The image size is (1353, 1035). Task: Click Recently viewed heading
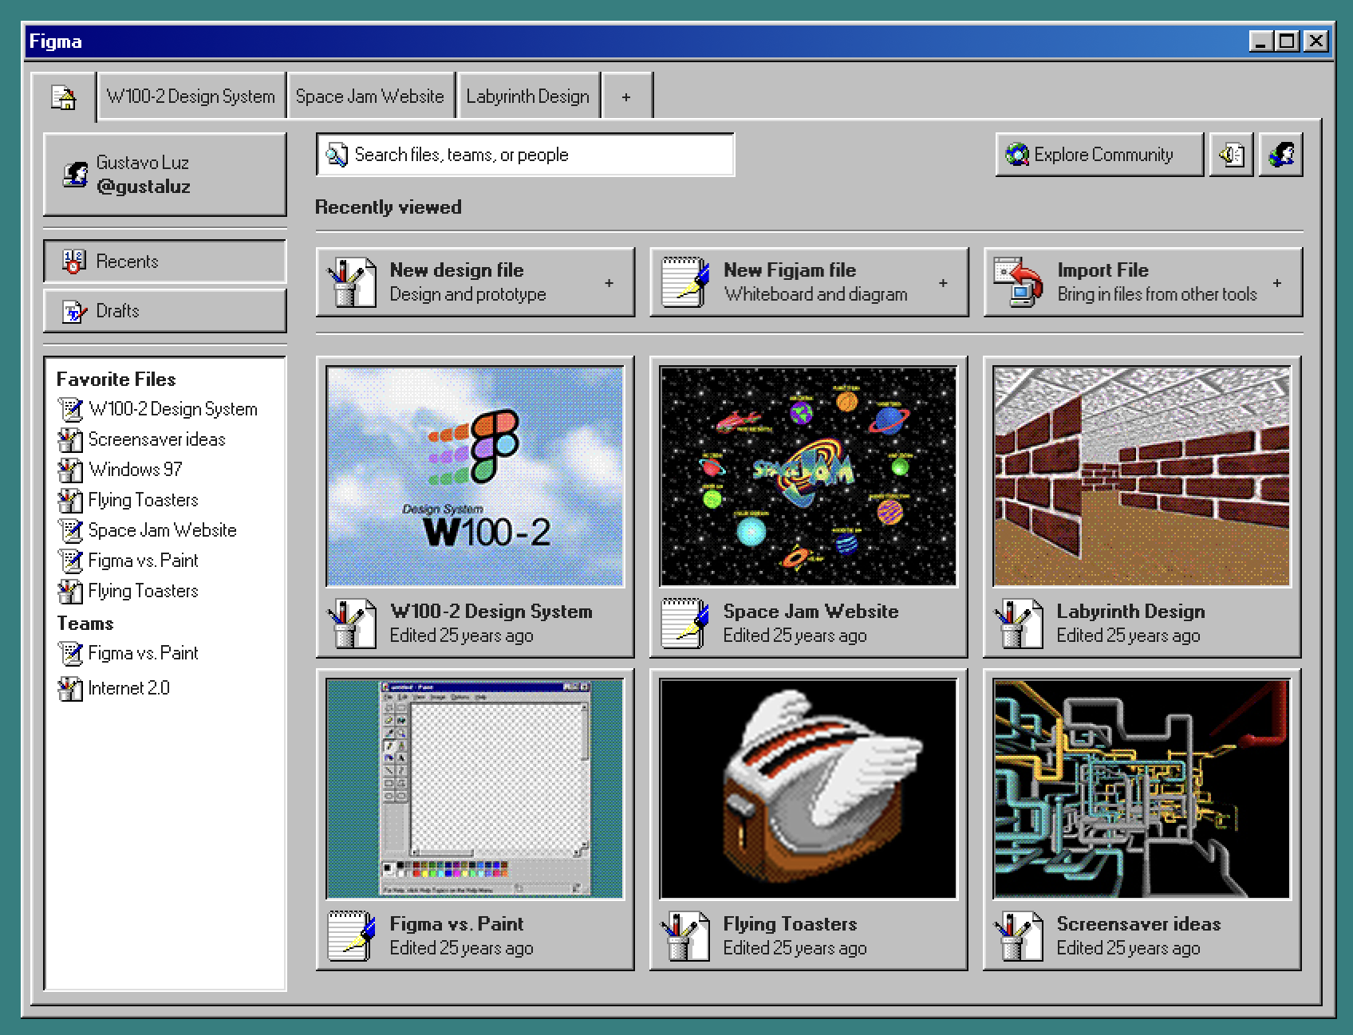tap(389, 207)
